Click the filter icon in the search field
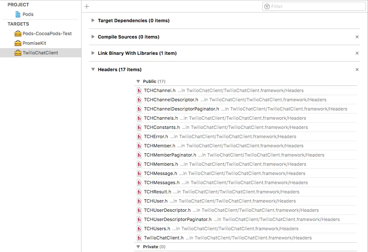 click(x=267, y=7)
